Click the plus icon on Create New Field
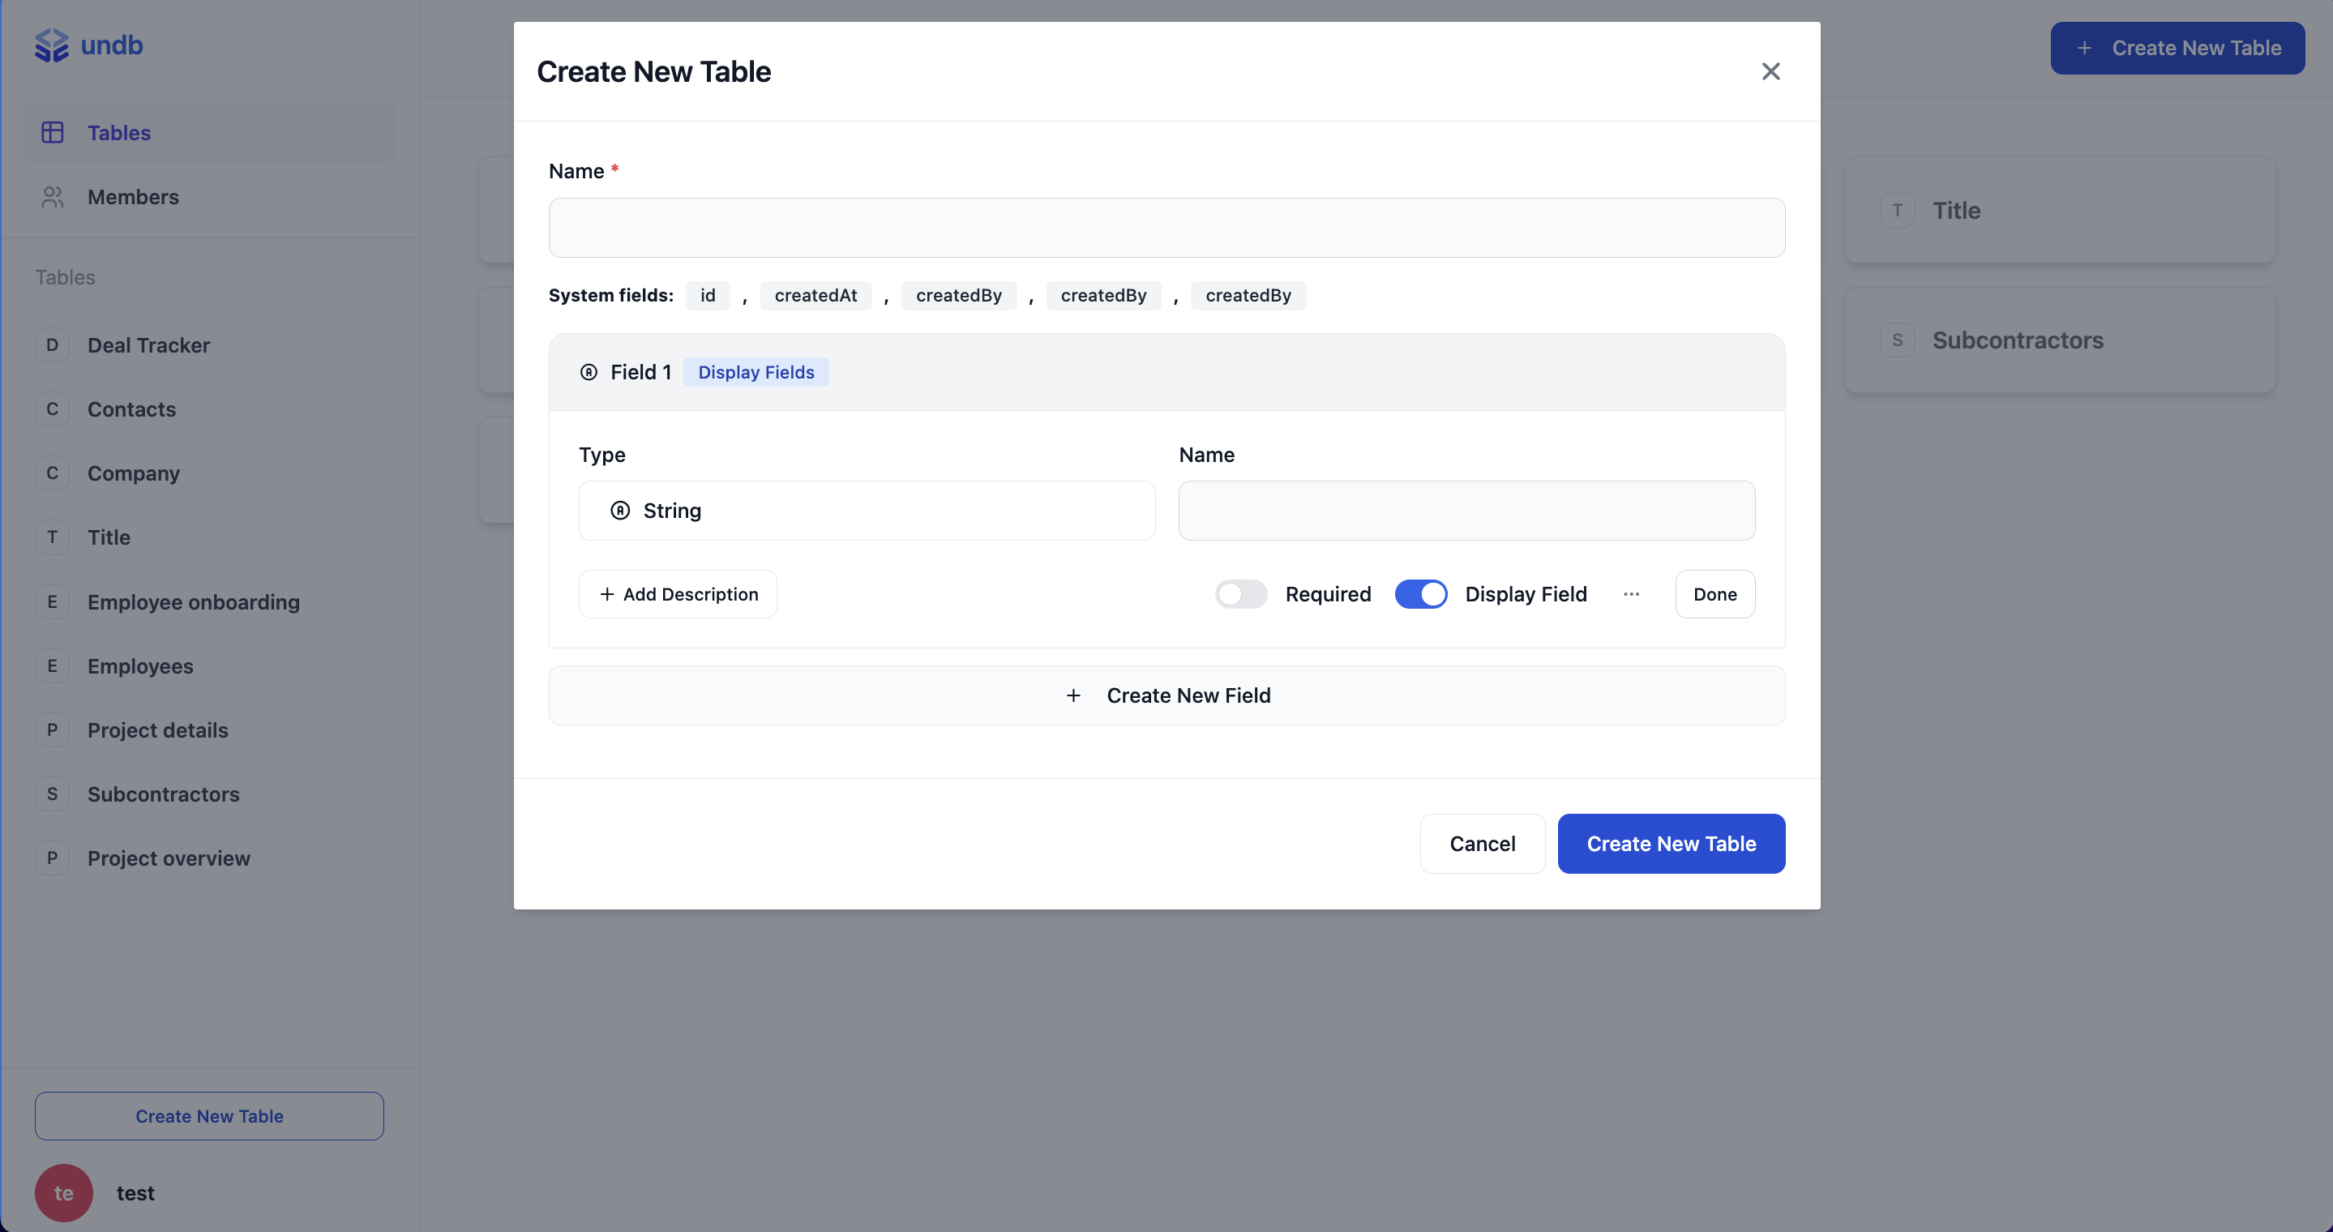Image resolution: width=2333 pixels, height=1232 pixels. 1073,695
